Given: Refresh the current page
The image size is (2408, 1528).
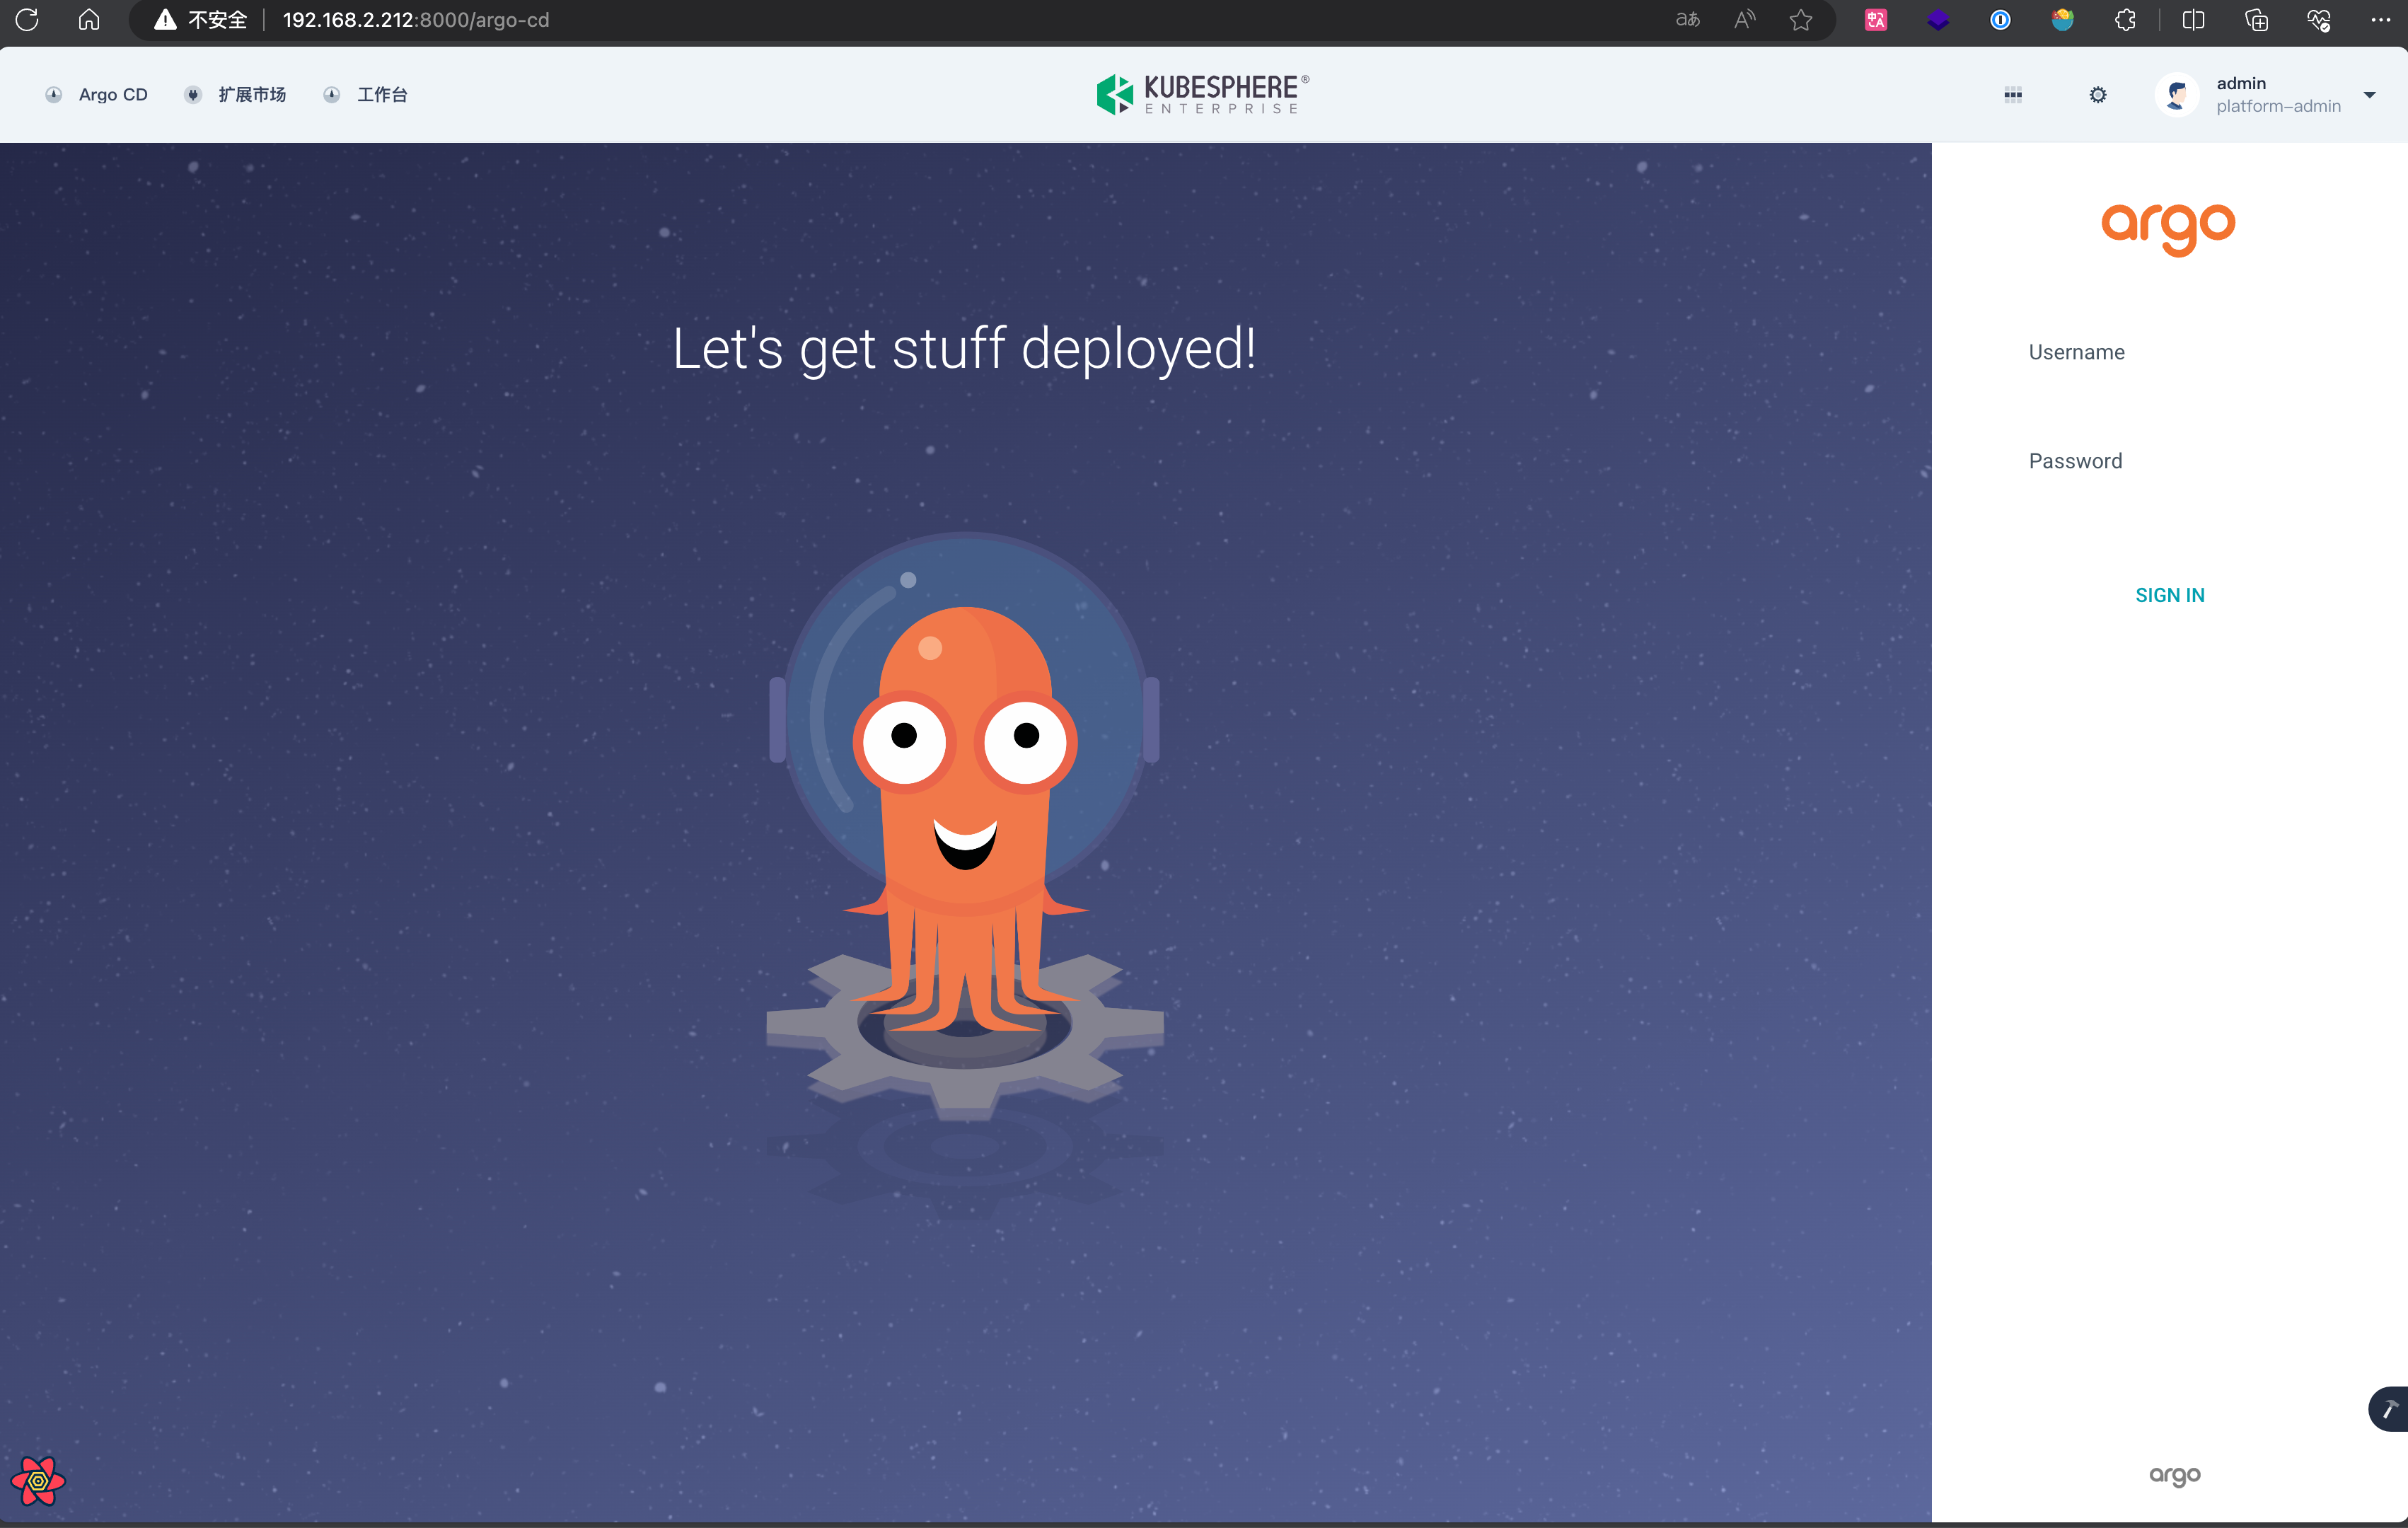Looking at the screenshot, I should pos(27,20).
